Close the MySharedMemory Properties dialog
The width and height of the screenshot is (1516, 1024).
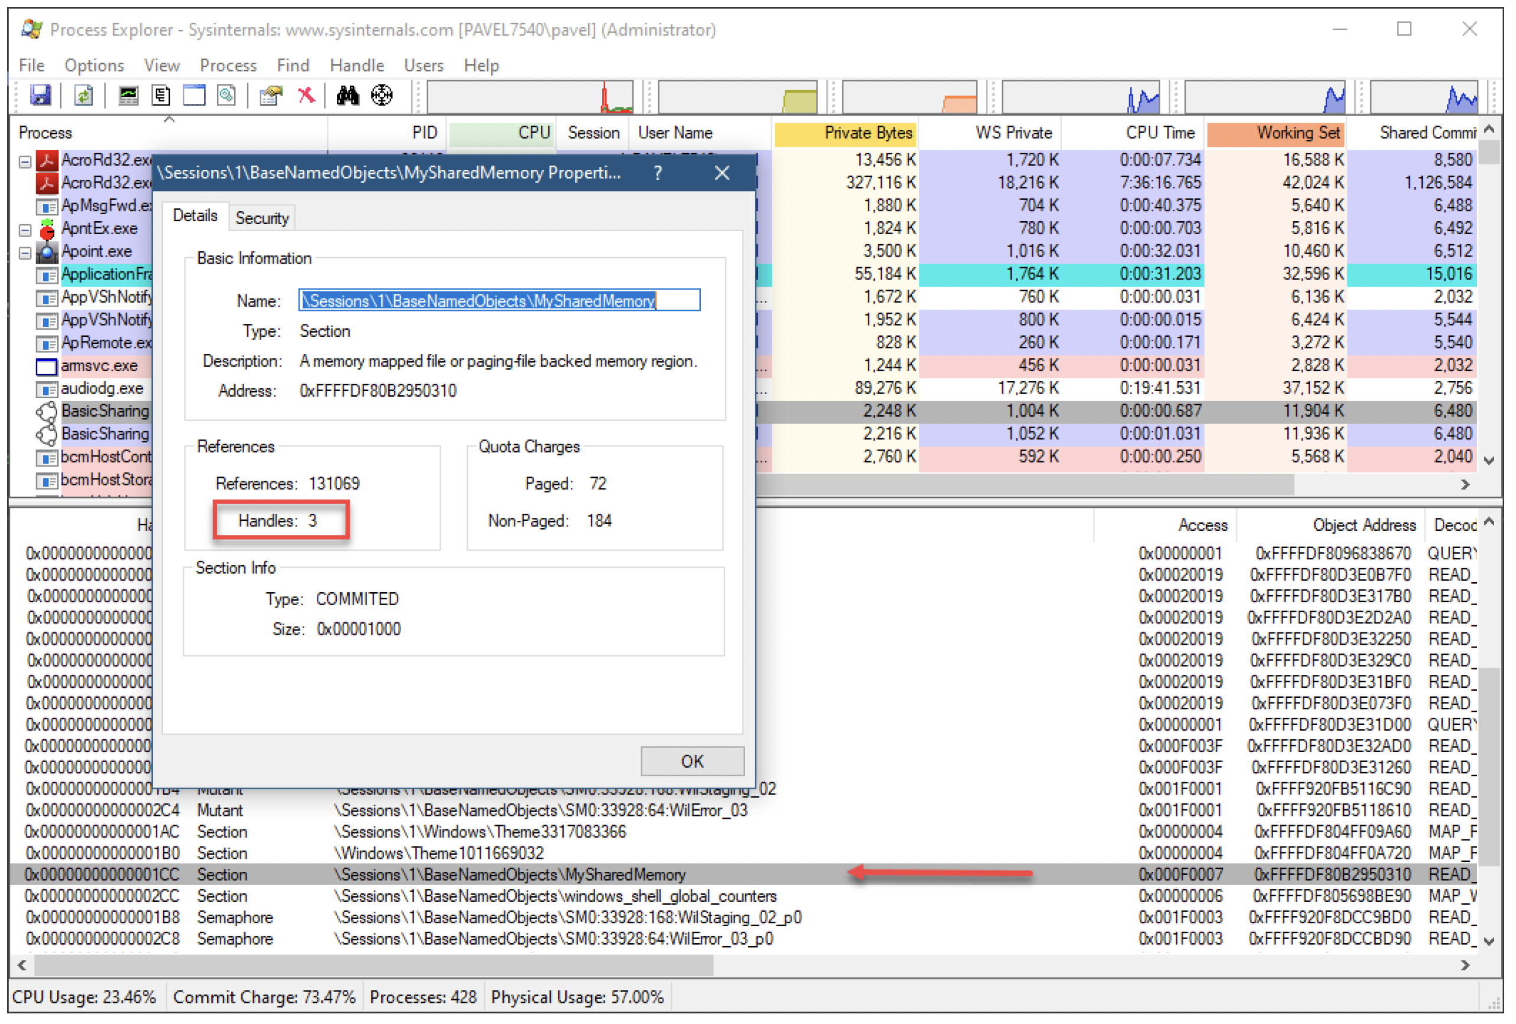tap(721, 173)
